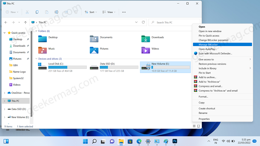Switch to details view layout icon

pyautogui.click(x=194, y=126)
